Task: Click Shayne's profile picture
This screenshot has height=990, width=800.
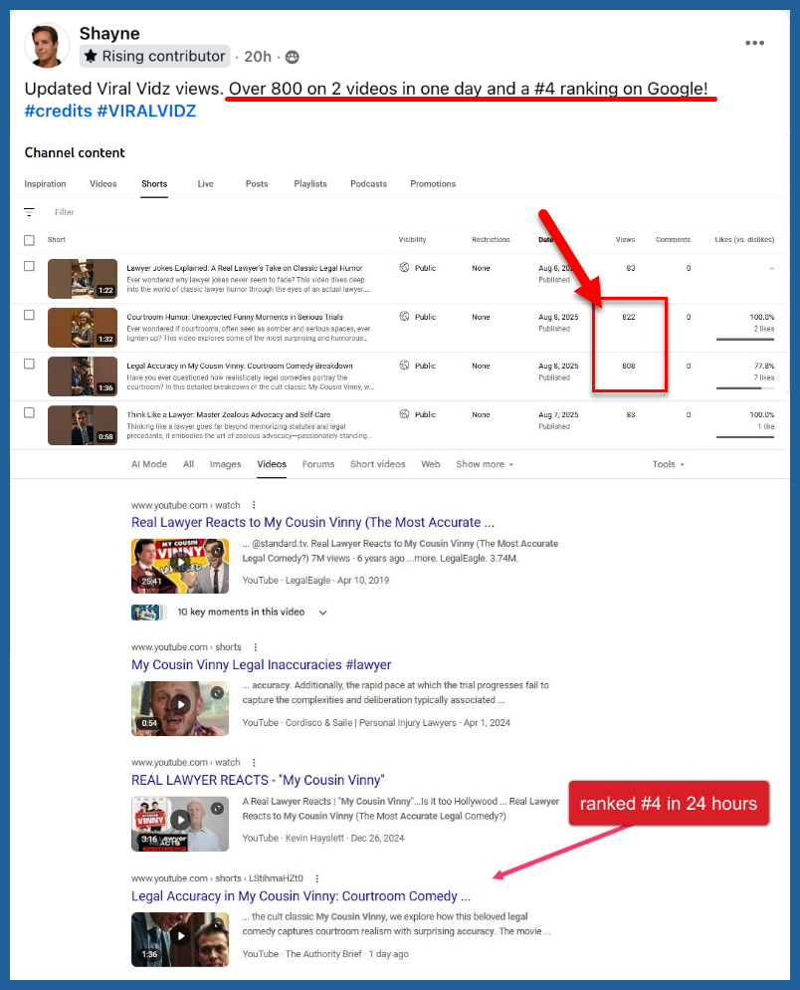Action: pyautogui.click(x=47, y=46)
